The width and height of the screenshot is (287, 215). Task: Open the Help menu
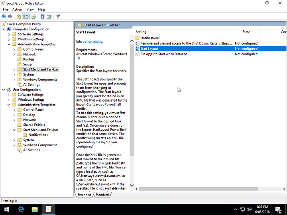tap(41, 10)
